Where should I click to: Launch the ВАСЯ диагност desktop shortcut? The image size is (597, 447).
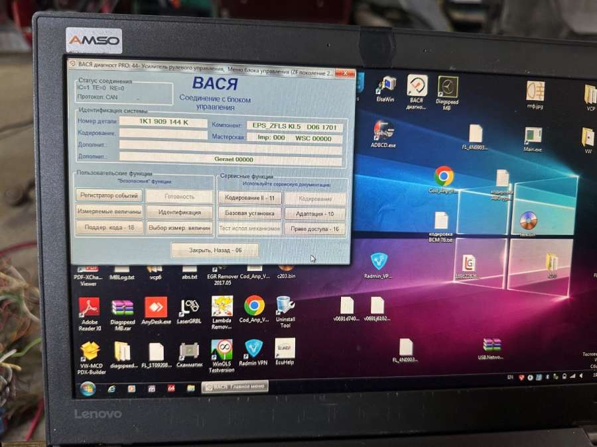(417, 91)
